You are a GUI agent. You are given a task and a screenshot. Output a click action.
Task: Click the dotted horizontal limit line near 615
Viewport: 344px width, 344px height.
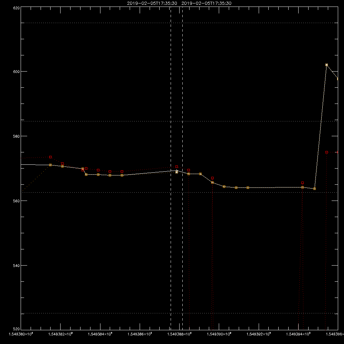(179, 23)
